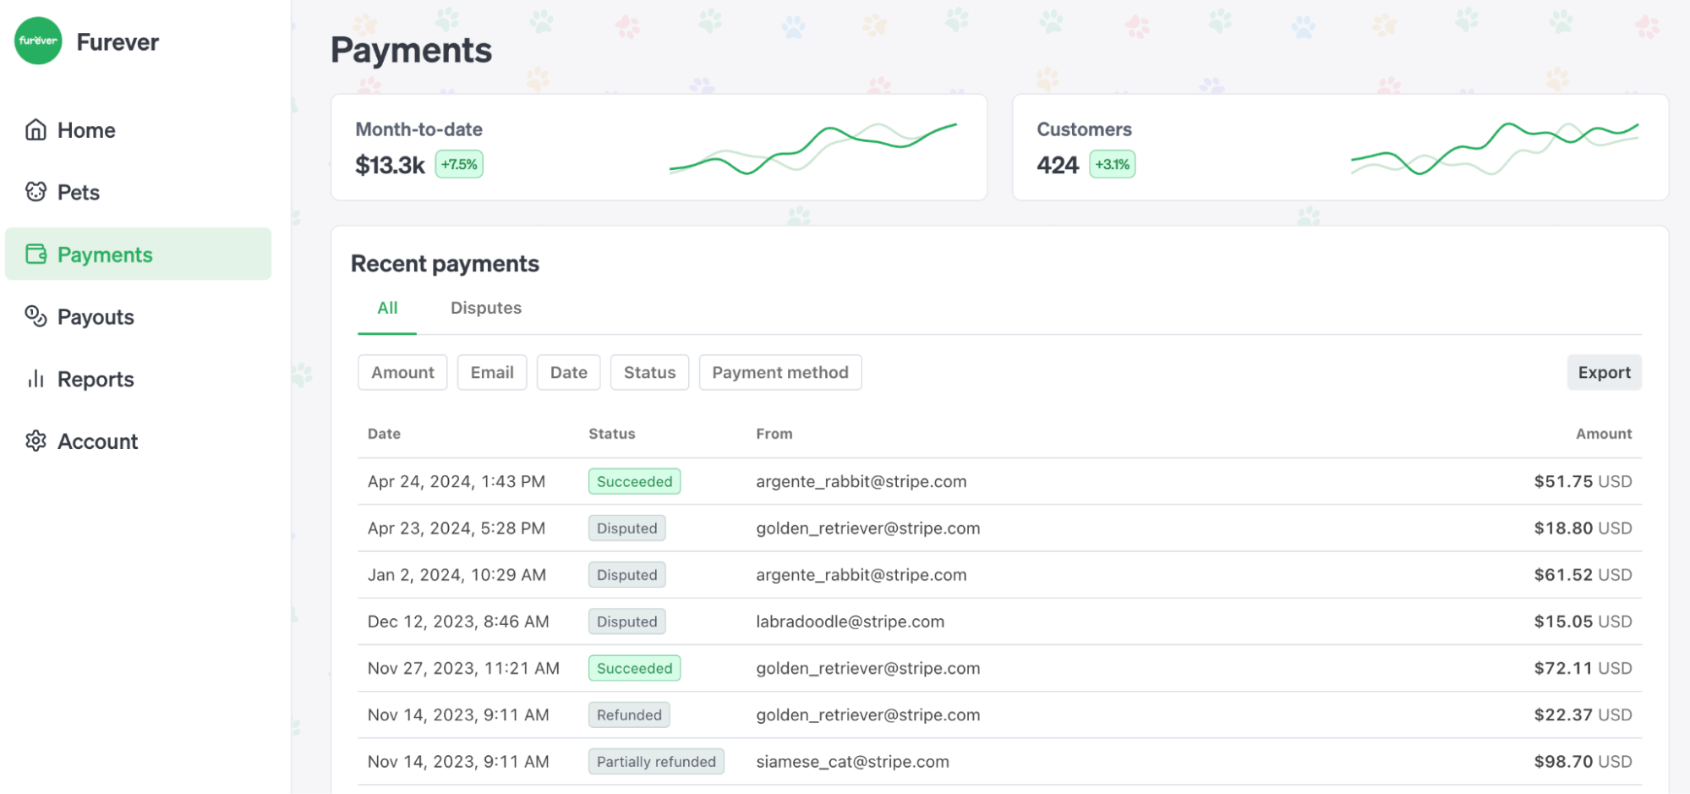Click the Status column header
The width and height of the screenshot is (1690, 794).
point(612,434)
